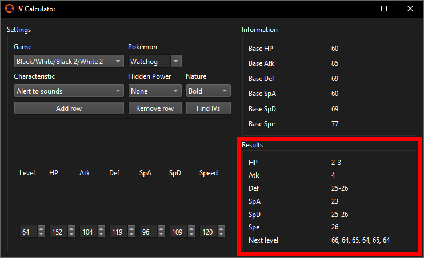
Task: Increase the Speed stat with up arrow
Action: tap(221, 229)
